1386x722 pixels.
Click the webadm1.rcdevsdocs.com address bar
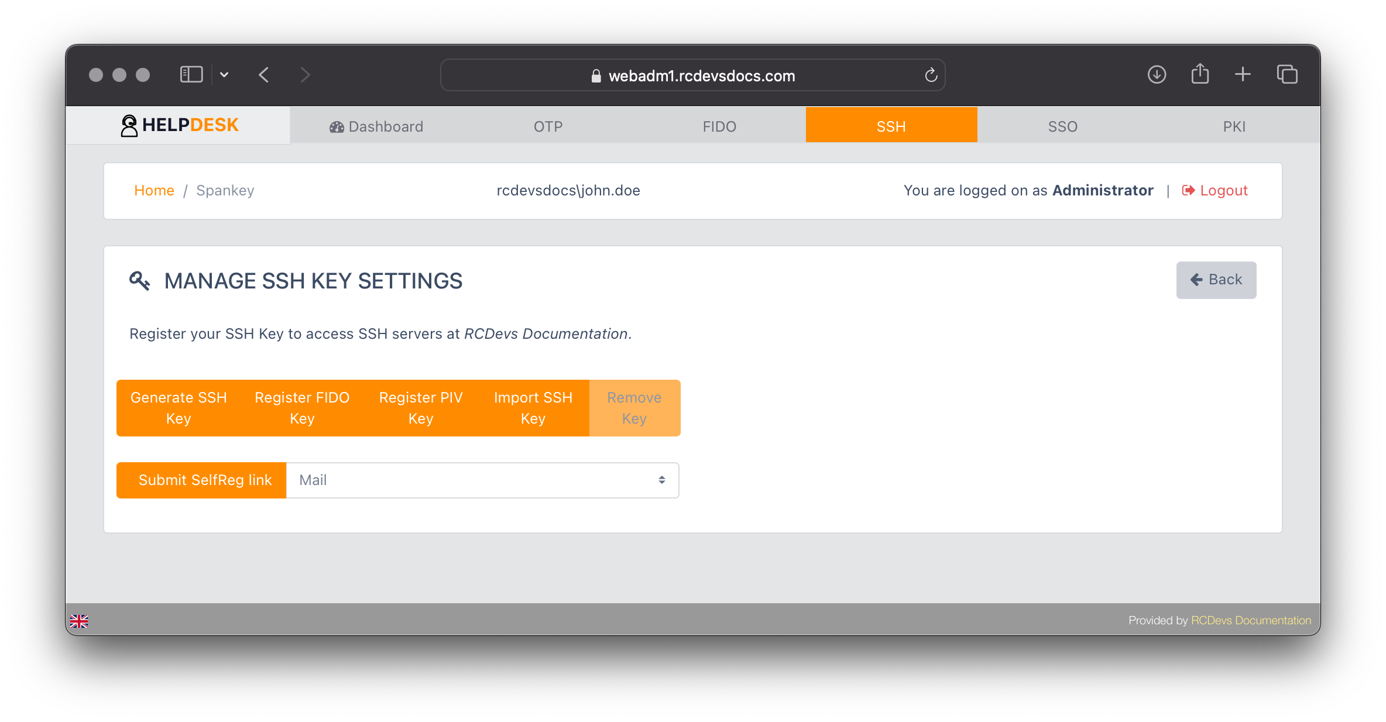(692, 75)
